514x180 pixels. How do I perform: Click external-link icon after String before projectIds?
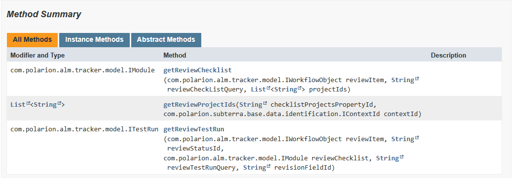(299, 88)
